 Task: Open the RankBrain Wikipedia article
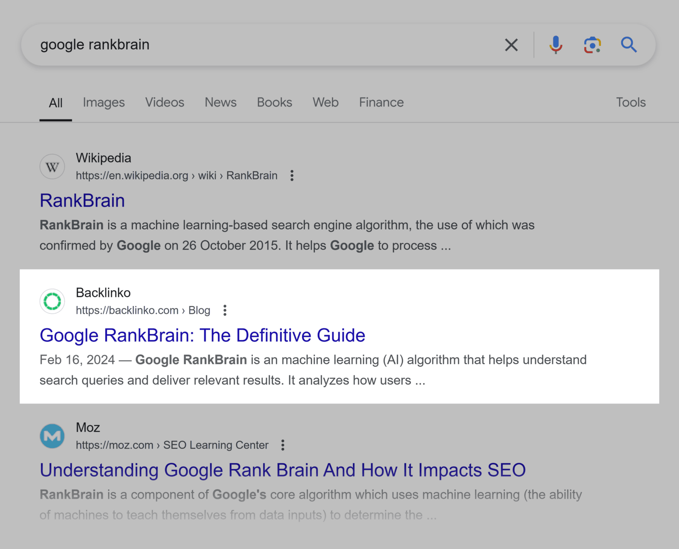[x=82, y=200]
